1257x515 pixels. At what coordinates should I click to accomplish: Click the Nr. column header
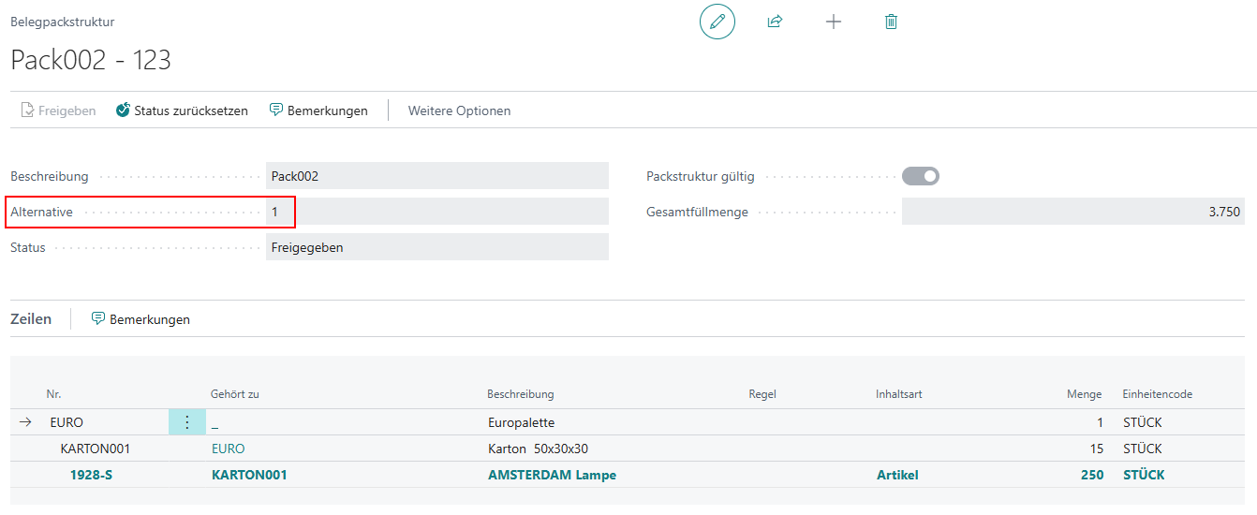(53, 394)
